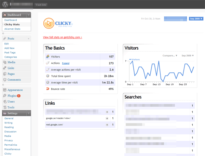
Task: Toggle the Posts menu section arrow
Action: [28, 39]
